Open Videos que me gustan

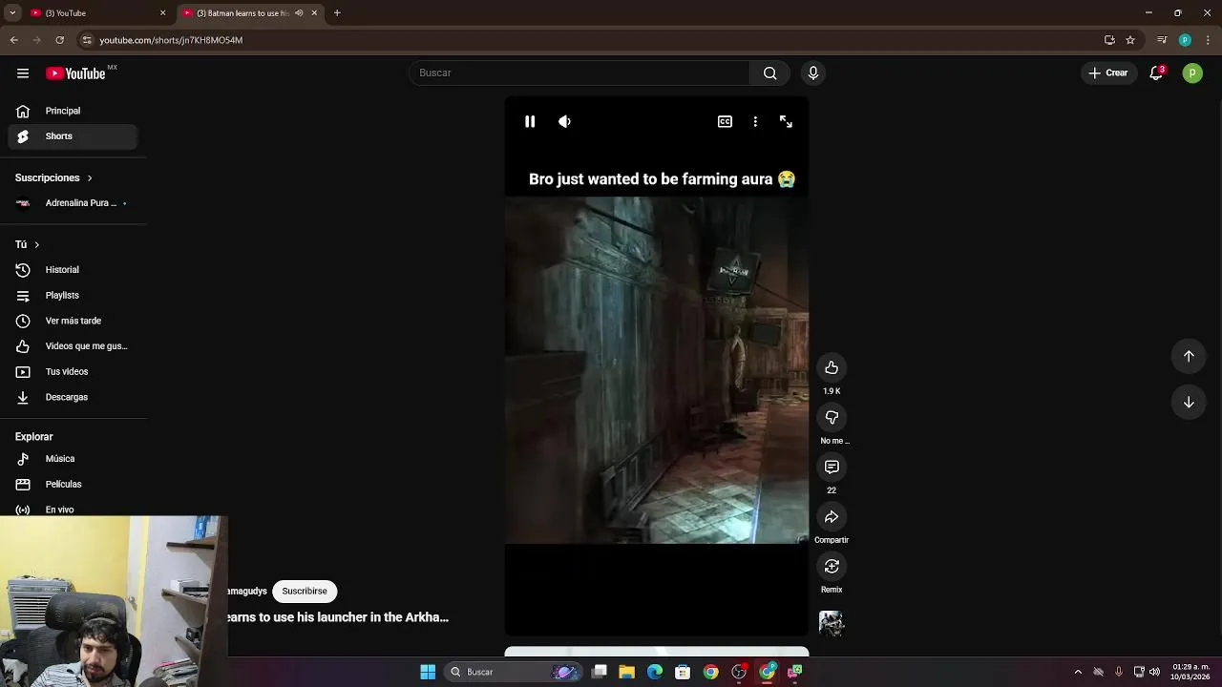pyautogui.click(x=73, y=346)
